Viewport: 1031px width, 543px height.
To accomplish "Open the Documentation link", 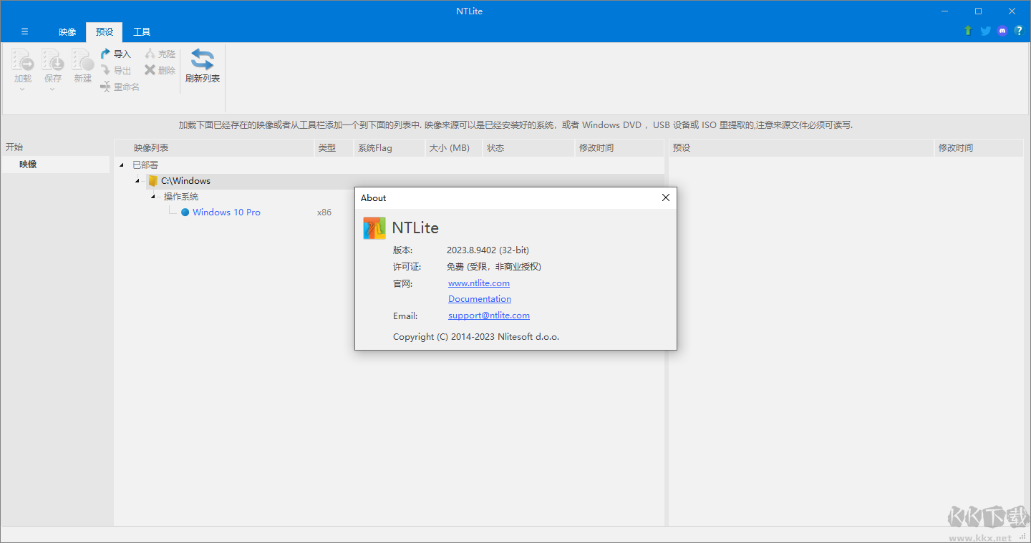I will [x=479, y=299].
